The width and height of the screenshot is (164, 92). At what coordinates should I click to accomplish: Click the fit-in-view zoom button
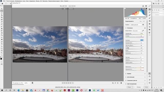point(18,83)
